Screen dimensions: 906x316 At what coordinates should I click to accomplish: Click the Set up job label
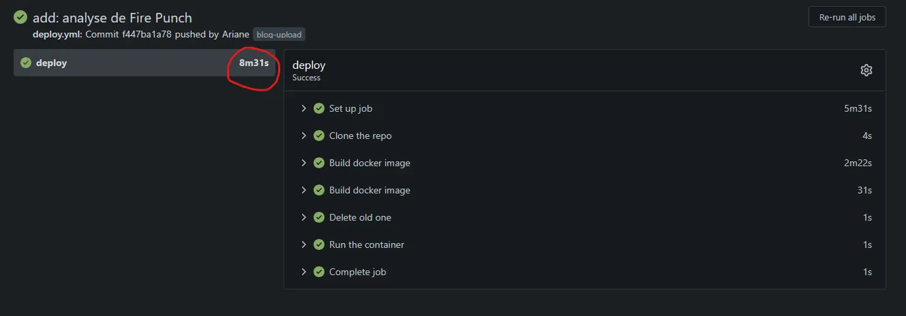tap(350, 108)
